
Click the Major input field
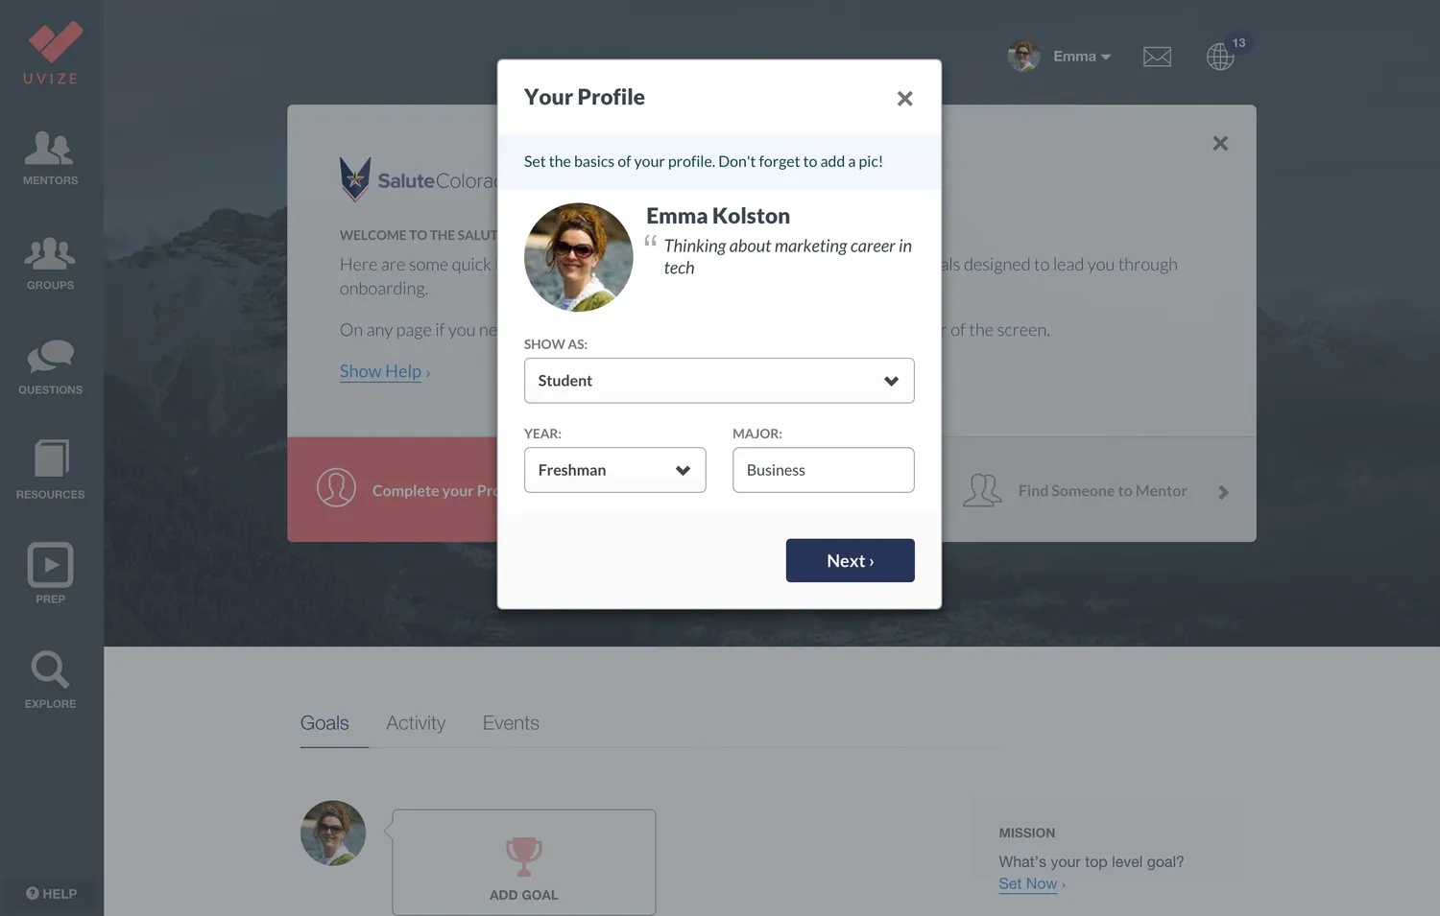[x=824, y=470]
